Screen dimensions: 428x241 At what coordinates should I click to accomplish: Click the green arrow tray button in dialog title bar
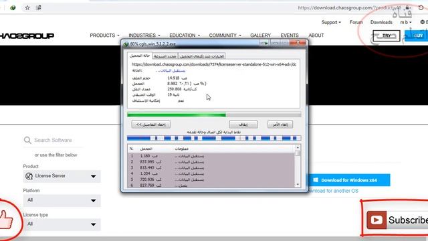click(x=264, y=43)
